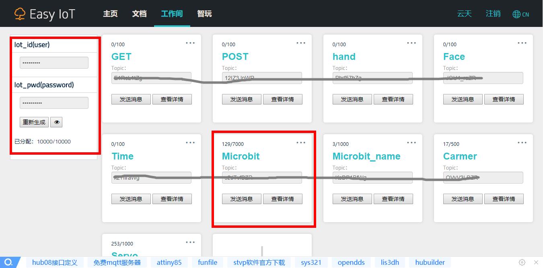Click the Microbit_name card title

click(x=366, y=156)
